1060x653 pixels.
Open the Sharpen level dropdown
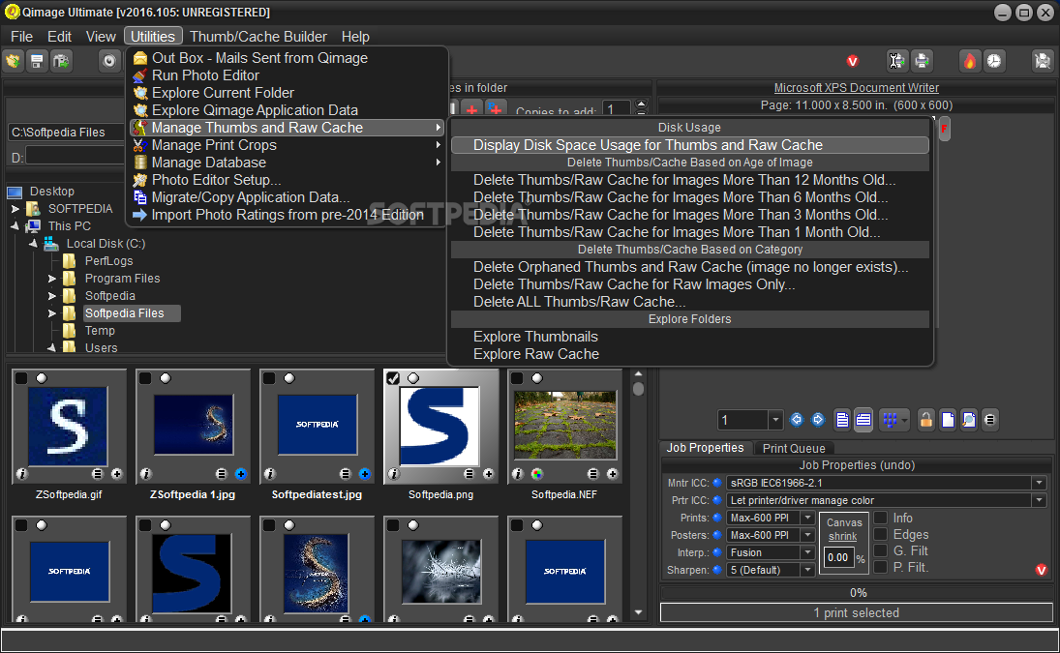[x=807, y=570]
